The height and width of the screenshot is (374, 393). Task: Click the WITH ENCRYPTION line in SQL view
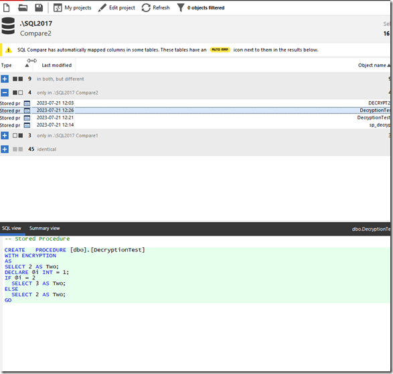tap(30, 255)
